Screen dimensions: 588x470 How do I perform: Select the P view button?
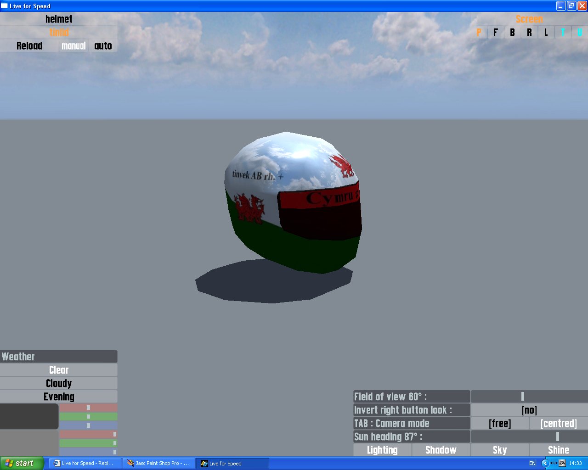479,32
